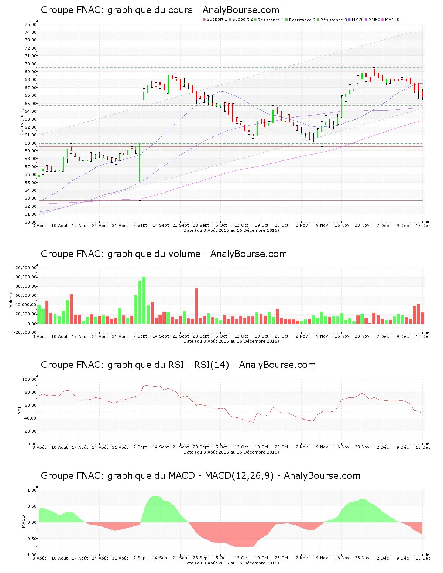Click the -1.00 MACD axis value
The image size is (443, 573).
click(x=31, y=555)
